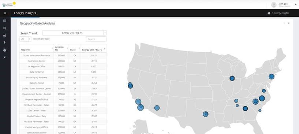Select the Union Equity Partners property
Image resolution: width=299 pixels, height=134 pixels.
pos(37,78)
